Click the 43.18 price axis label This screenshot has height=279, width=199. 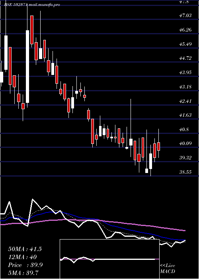(185, 87)
